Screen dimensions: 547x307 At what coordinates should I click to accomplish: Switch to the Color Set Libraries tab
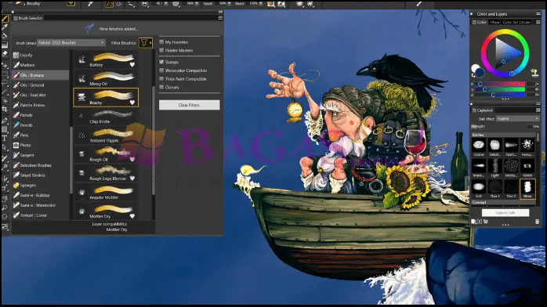click(x=516, y=22)
